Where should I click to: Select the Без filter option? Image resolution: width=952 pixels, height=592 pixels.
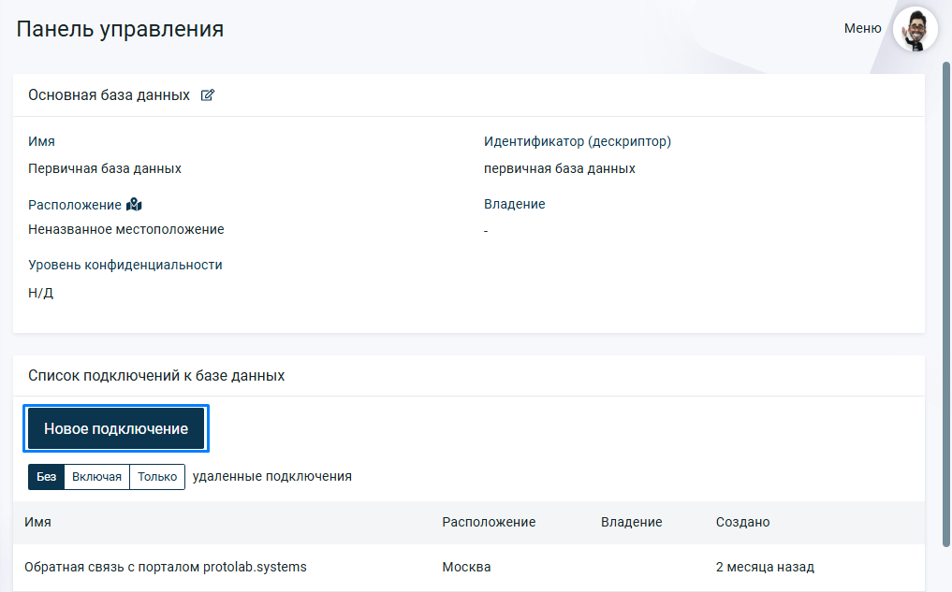click(46, 477)
